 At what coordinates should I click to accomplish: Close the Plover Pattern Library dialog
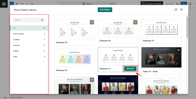181,10
